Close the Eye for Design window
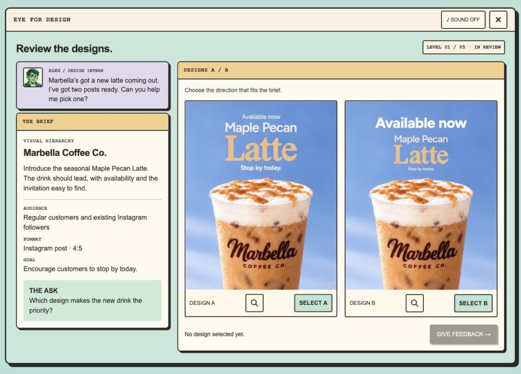Viewport: 521px width, 374px height. tap(498, 20)
